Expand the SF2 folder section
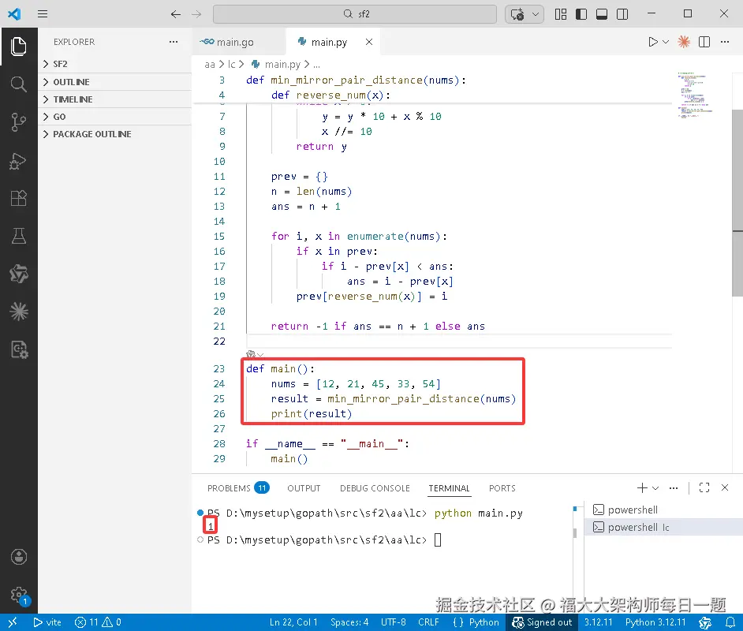 [x=114, y=64]
